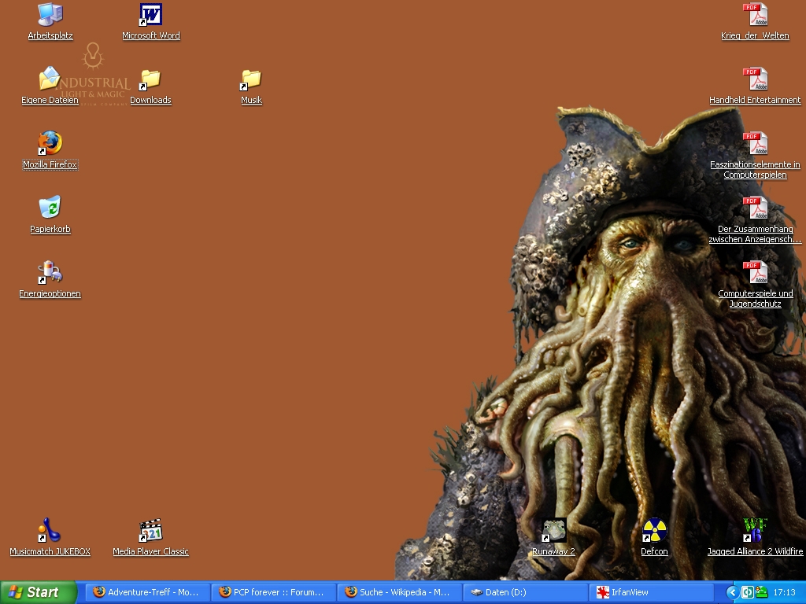Switch to the 'PCP forever :: Forum' window

pyautogui.click(x=273, y=592)
